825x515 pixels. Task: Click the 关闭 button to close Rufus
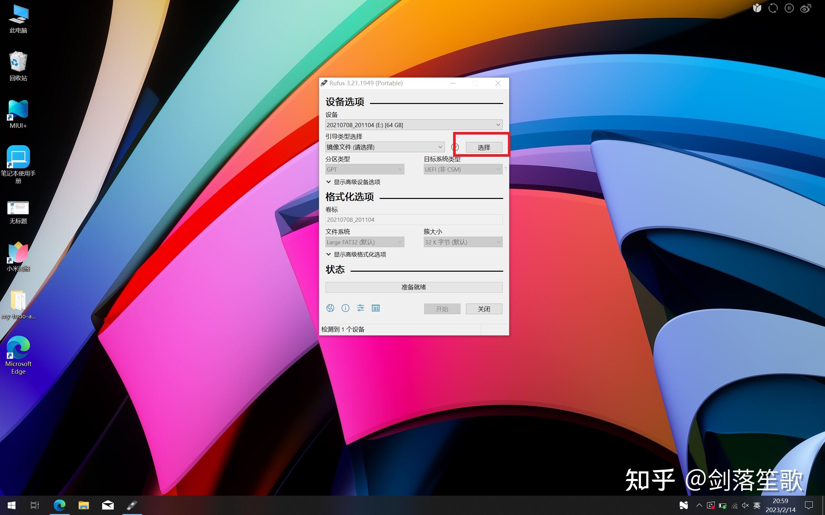[484, 309]
